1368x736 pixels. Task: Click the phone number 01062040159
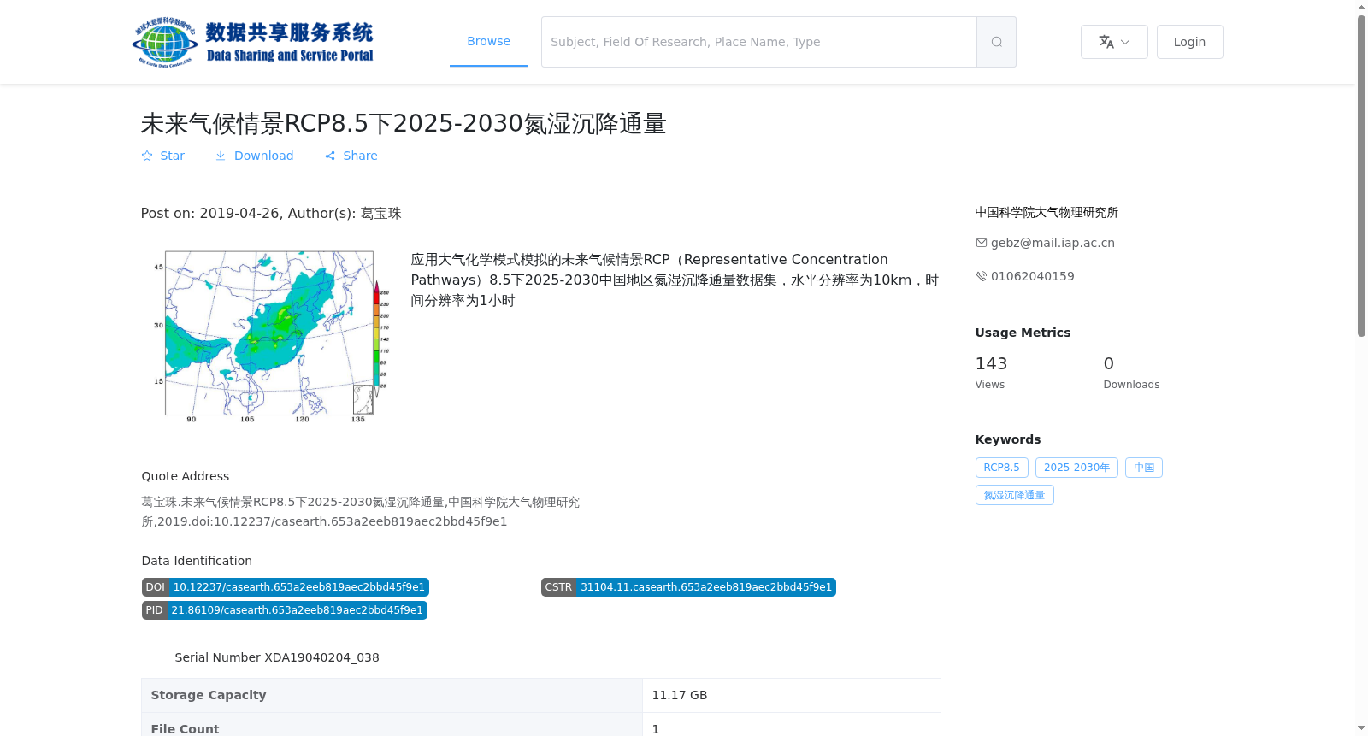pyautogui.click(x=1032, y=276)
